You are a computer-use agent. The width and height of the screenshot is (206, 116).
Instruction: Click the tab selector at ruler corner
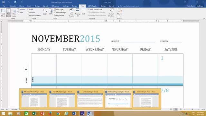(x=1, y=21)
